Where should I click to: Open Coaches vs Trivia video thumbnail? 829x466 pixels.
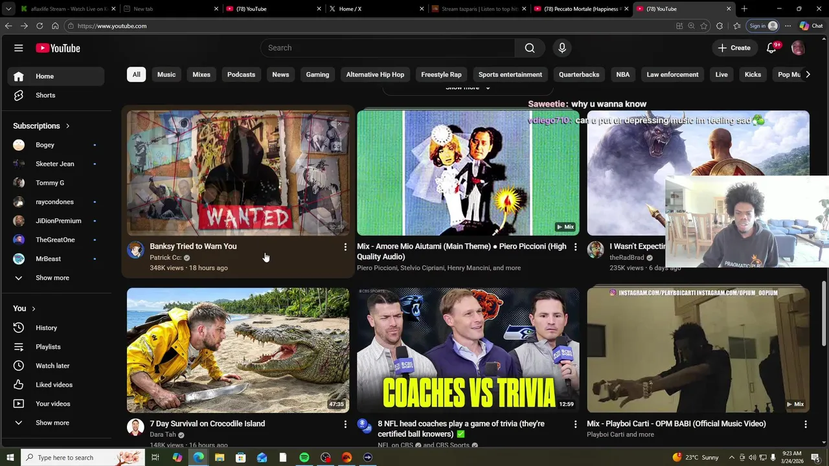[x=468, y=350]
